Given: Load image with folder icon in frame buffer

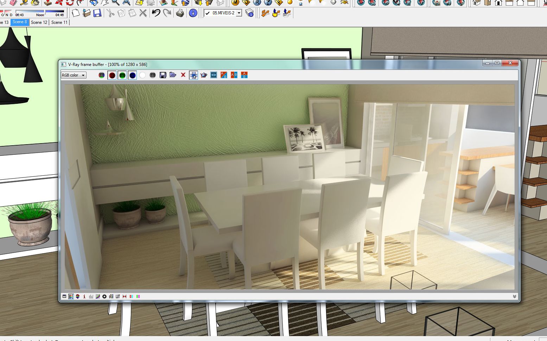Looking at the screenshot, I should [x=173, y=75].
